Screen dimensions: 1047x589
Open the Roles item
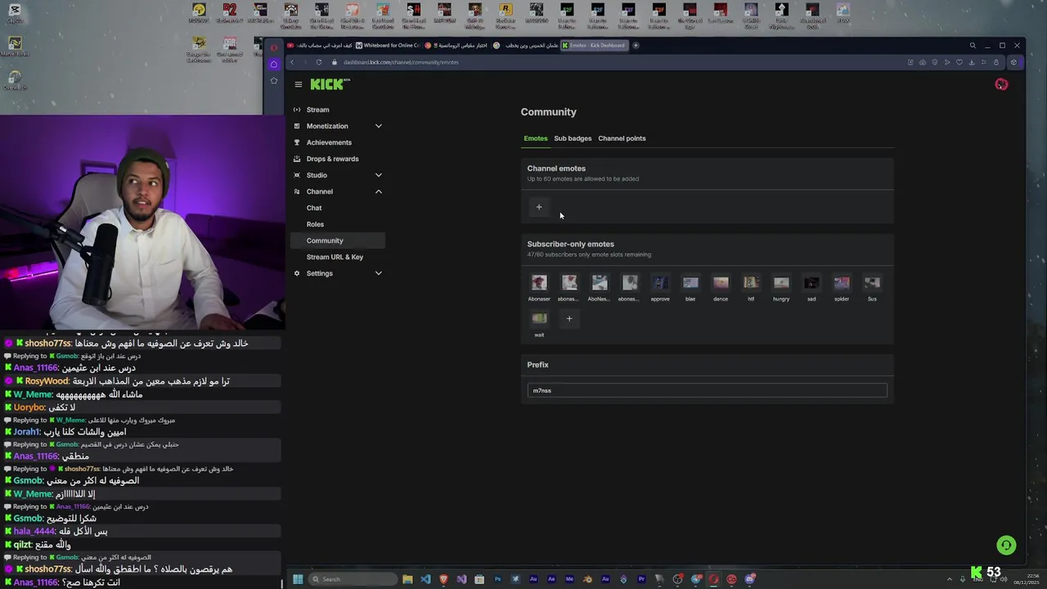click(315, 224)
